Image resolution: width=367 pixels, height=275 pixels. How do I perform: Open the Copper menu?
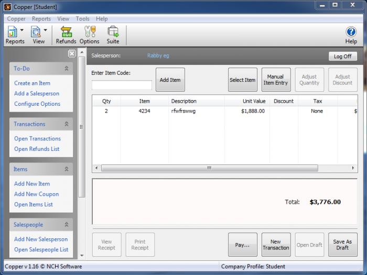pyautogui.click(x=16, y=19)
